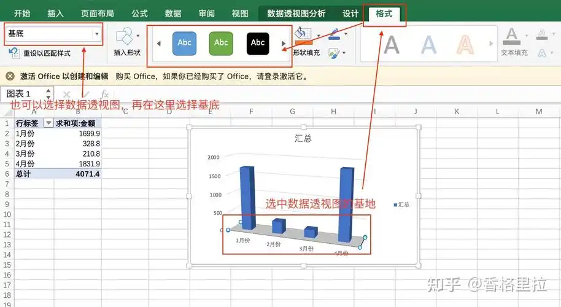Show more shape styles with right arrow
The image size is (561, 307).
click(x=284, y=44)
